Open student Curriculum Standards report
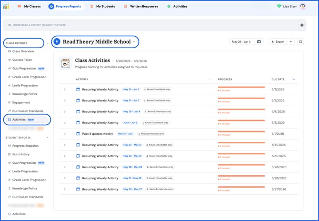This screenshot has width=319, height=221. point(28,197)
